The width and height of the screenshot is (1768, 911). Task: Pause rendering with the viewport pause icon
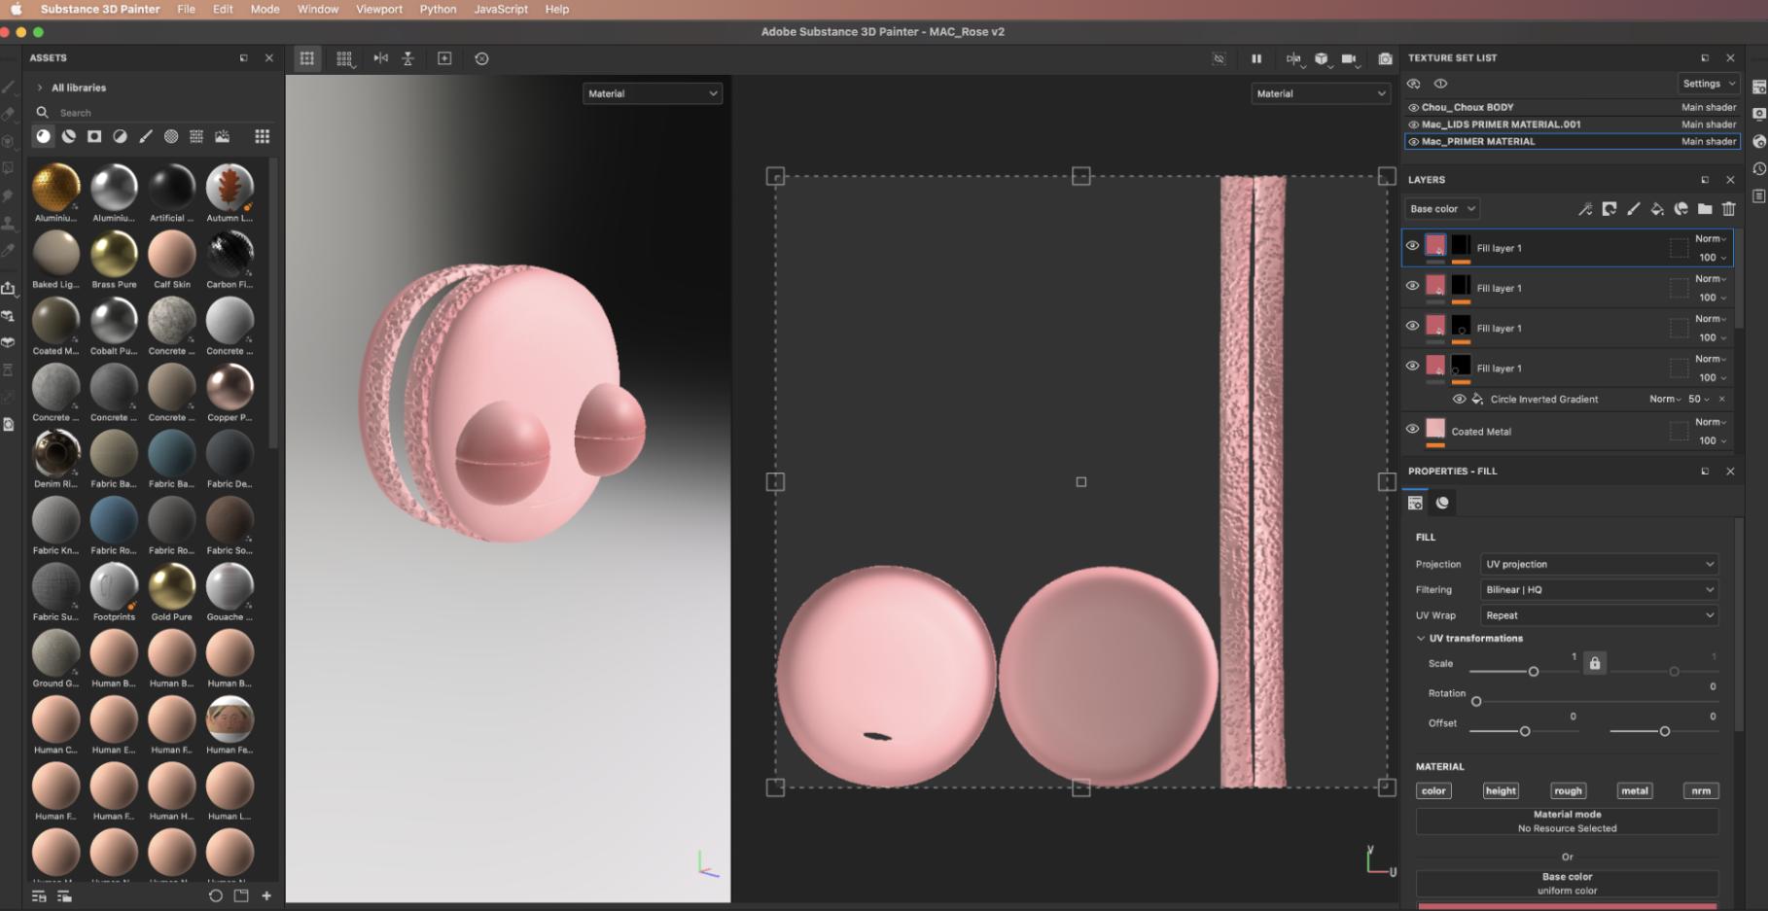(1256, 59)
